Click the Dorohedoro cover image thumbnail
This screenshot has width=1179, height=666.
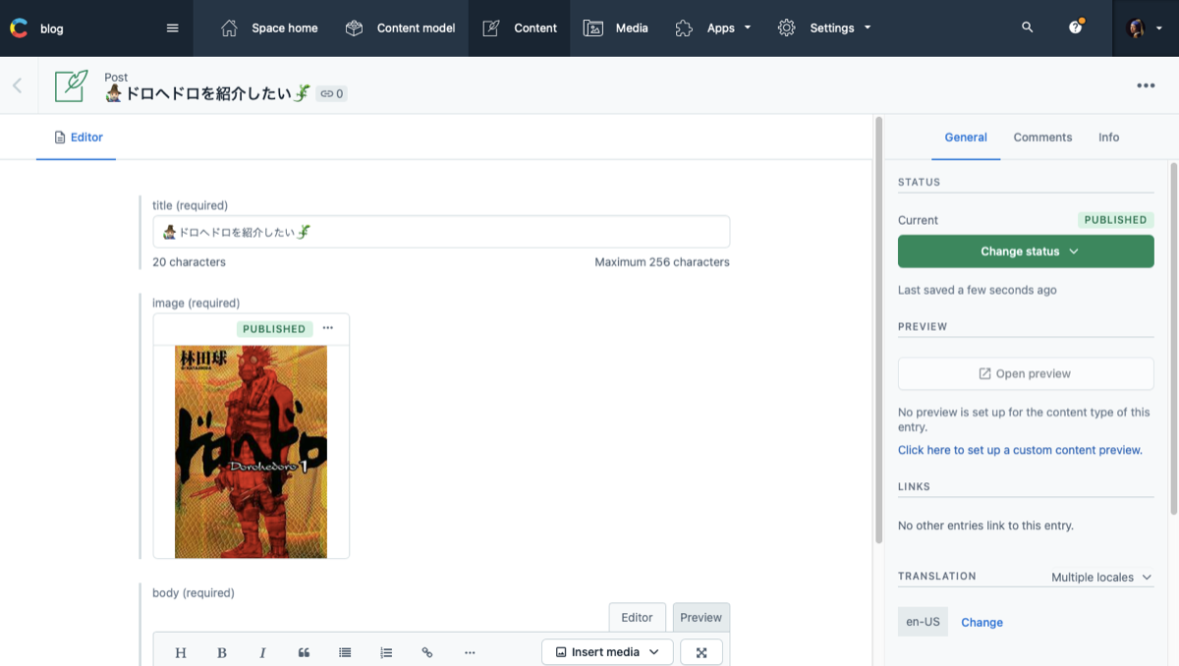(x=251, y=452)
